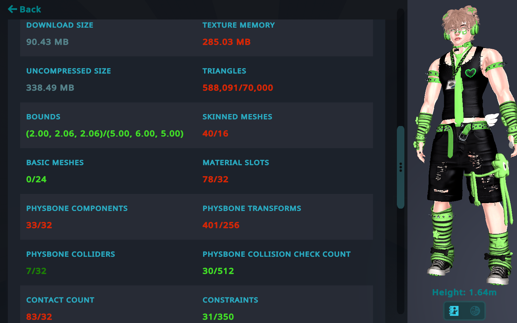The height and width of the screenshot is (323, 517).
Task: Select the PhysBone Components 33/32 value
Action: point(39,225)
